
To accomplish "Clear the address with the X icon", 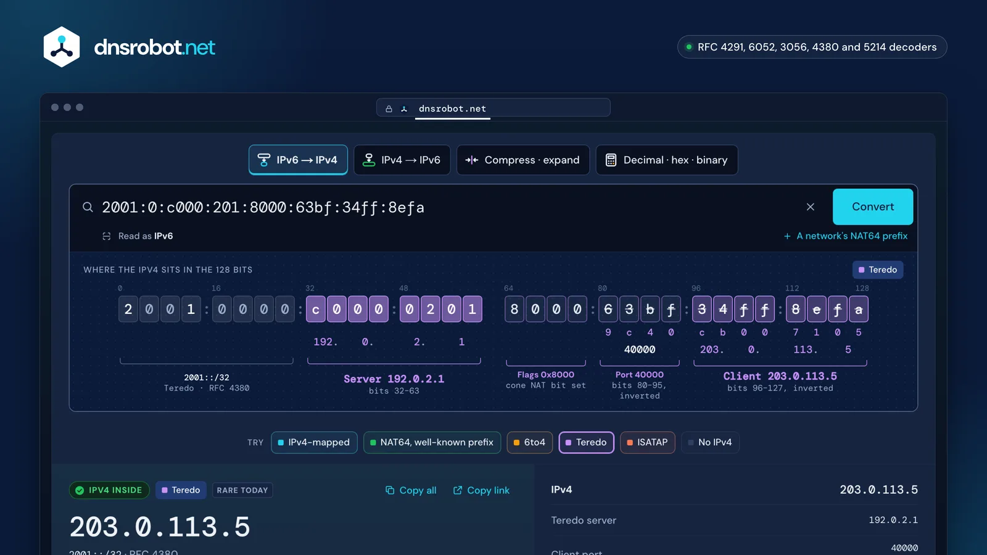I will 811,207.
